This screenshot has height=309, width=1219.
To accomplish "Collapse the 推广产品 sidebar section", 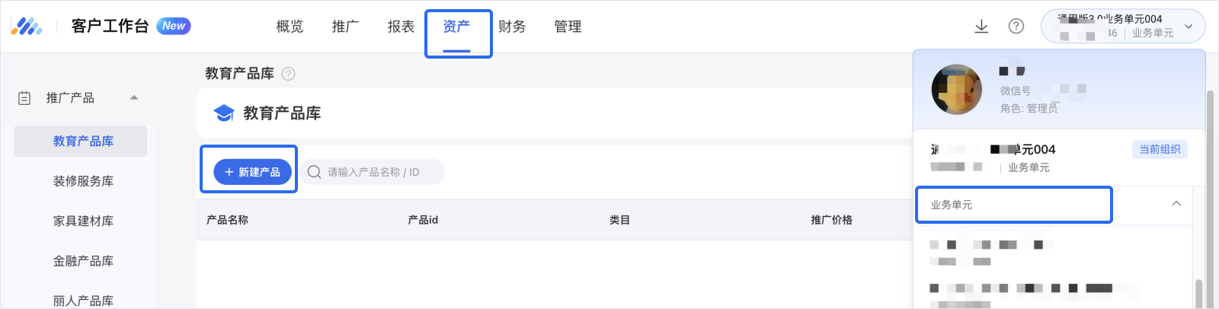I will [x=134, y=98].
